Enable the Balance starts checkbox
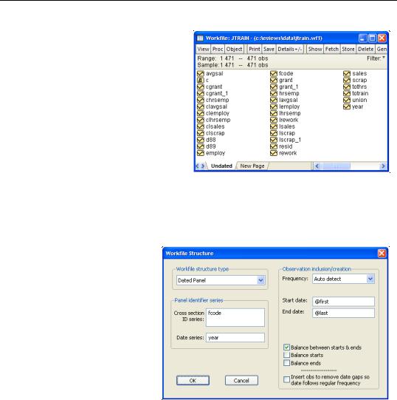 [x=286, y=355]
